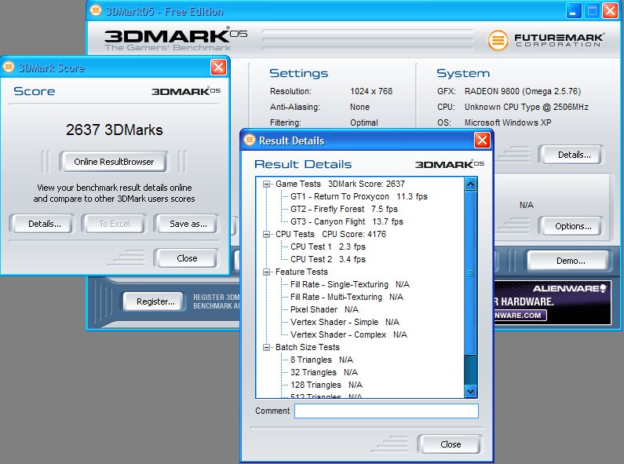This screenshot has height=464, width=624.
Task: Click 'Unknown CPU Type @ 2506MHz' text
Action: 526,107
